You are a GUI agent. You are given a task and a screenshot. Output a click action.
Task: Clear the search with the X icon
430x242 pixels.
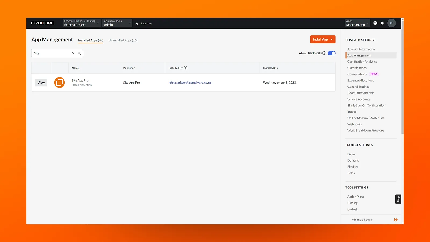click(x=73, y=53)
